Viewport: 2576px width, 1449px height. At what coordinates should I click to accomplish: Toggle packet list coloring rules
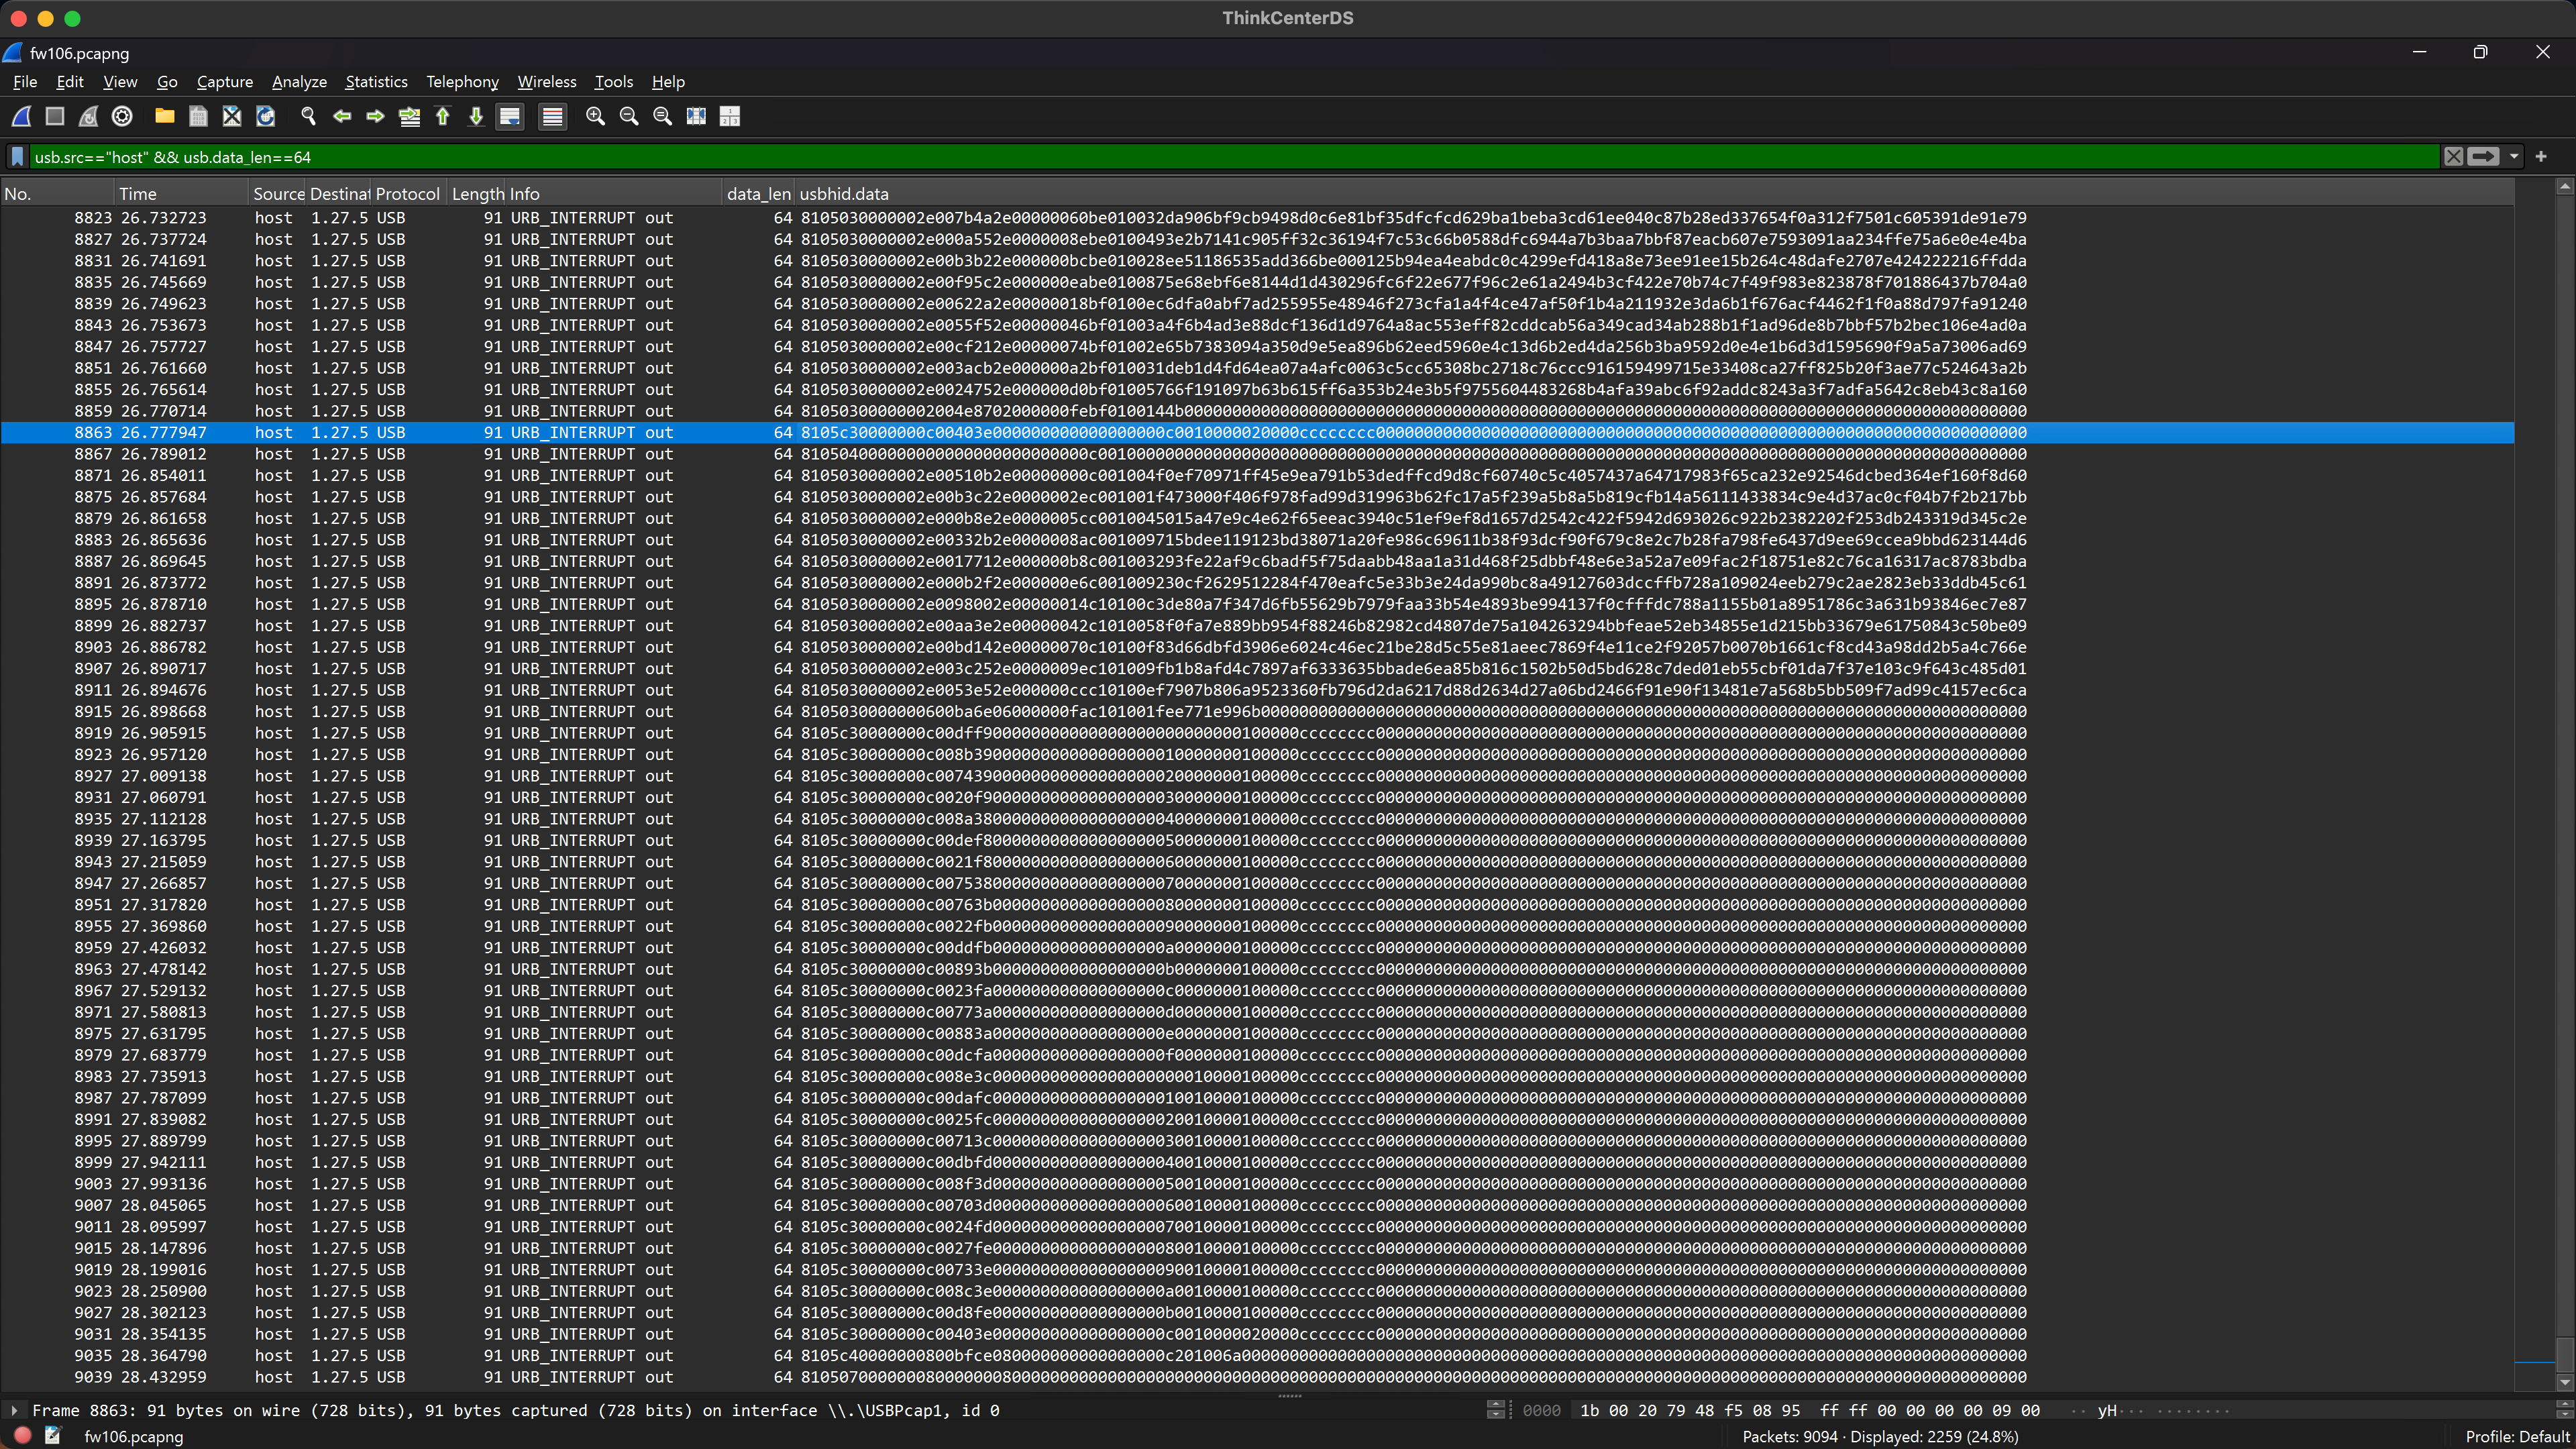(x=552, y=116)
